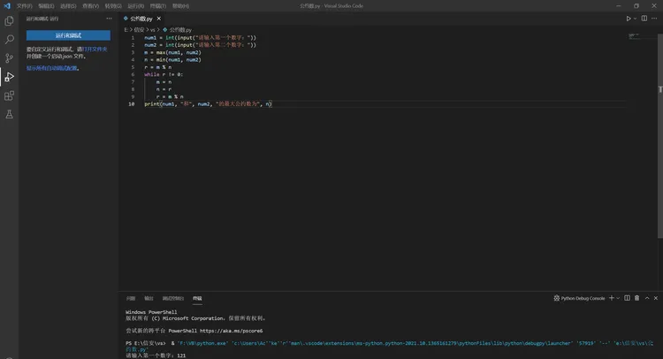Click the n = min(num1, num2) line

coord(172,59)
